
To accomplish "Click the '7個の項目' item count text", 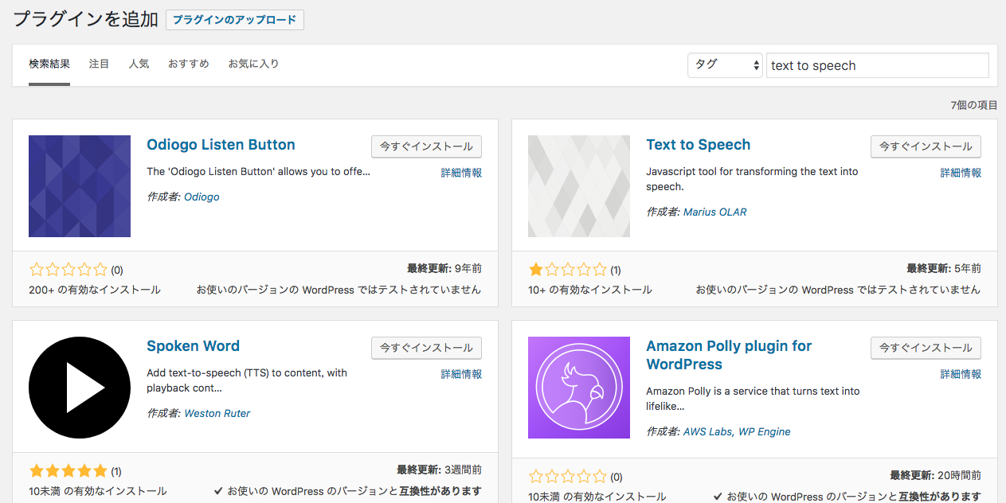I will (974, 105).
